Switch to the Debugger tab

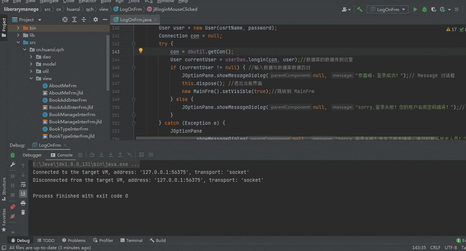coord(32,155)
